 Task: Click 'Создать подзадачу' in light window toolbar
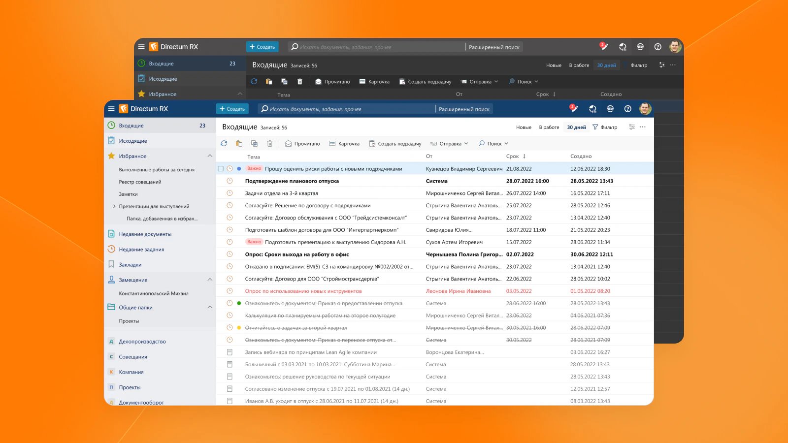tap(395, 144)
